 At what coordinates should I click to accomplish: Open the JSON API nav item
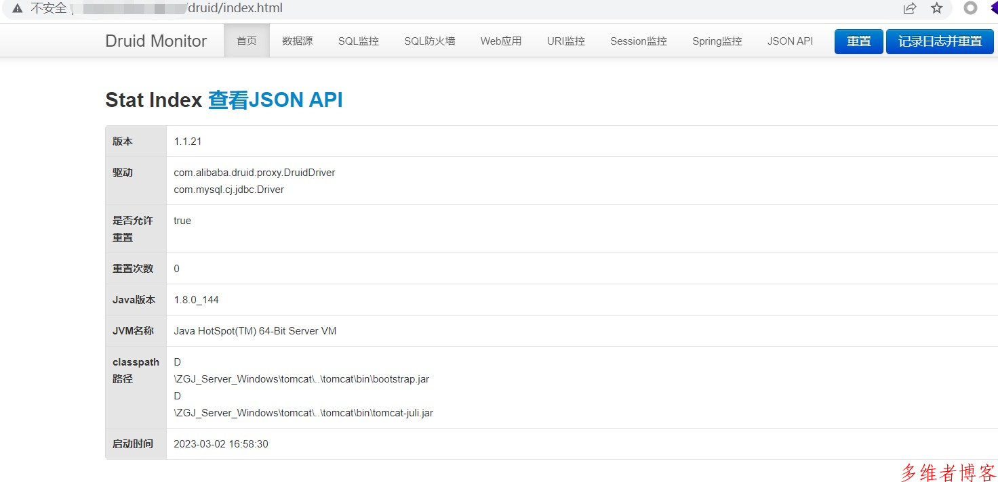coord(790,41)
